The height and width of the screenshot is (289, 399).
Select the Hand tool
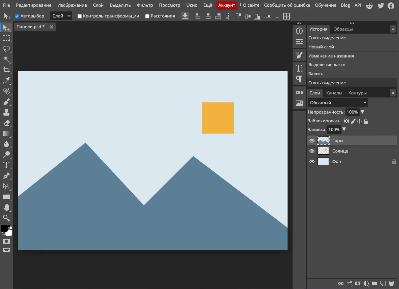coord(6,208)
